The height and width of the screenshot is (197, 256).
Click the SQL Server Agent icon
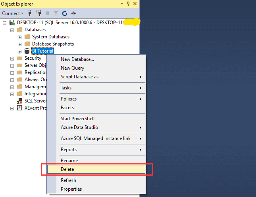click(x=19, y=101)
